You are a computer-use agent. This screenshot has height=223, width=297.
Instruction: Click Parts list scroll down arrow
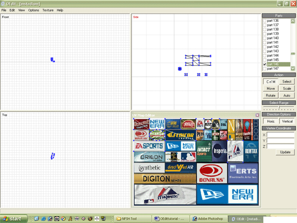tap(293, 68)
